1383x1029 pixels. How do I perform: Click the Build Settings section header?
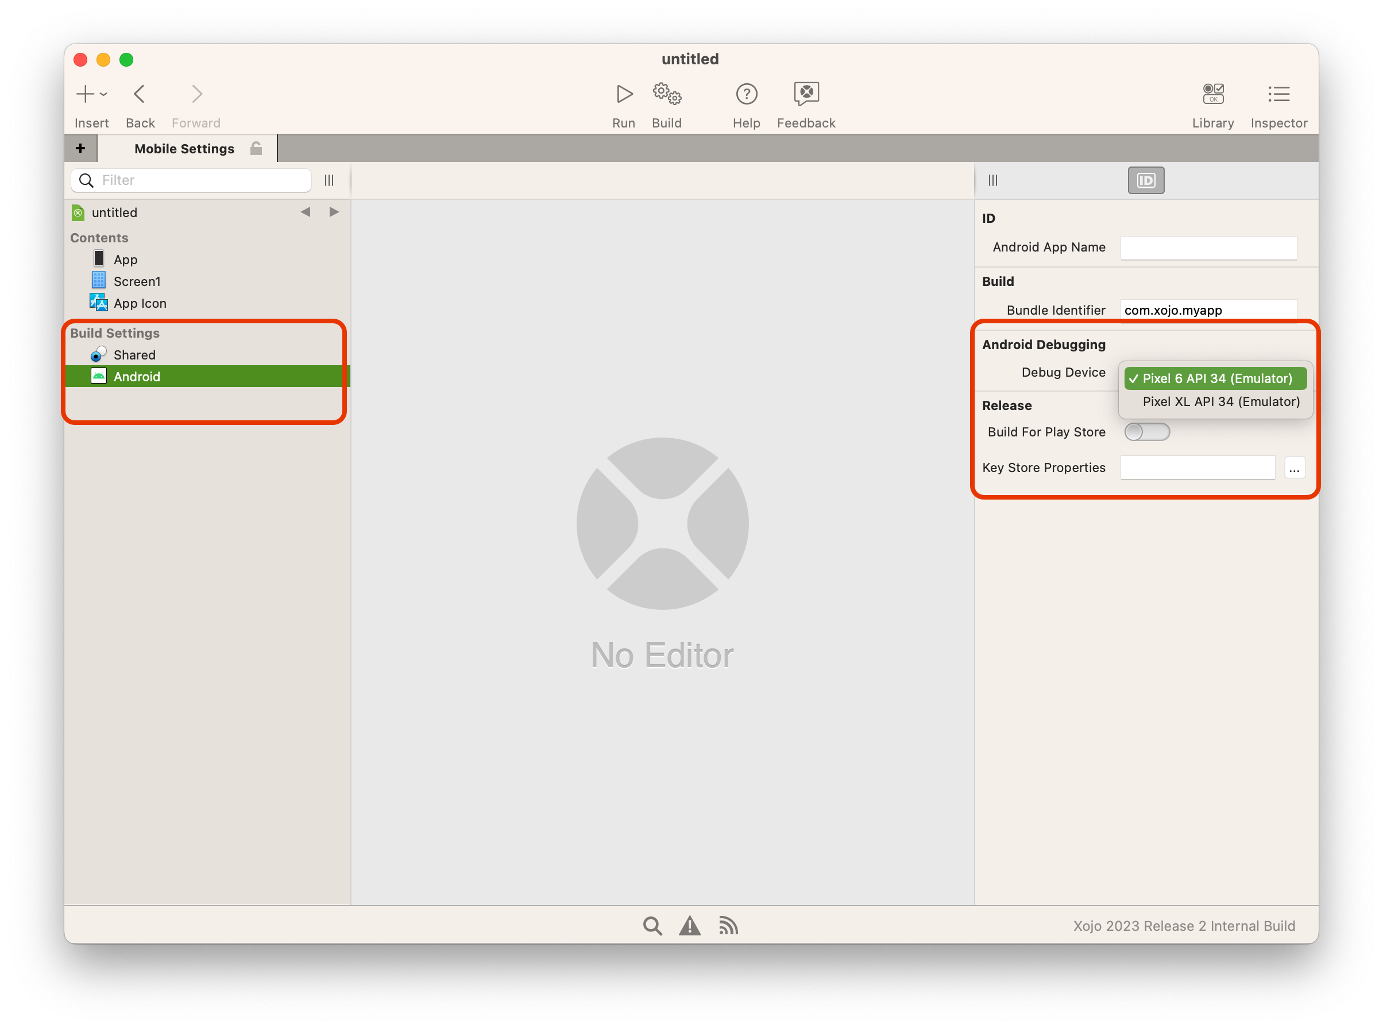[115, 333]
